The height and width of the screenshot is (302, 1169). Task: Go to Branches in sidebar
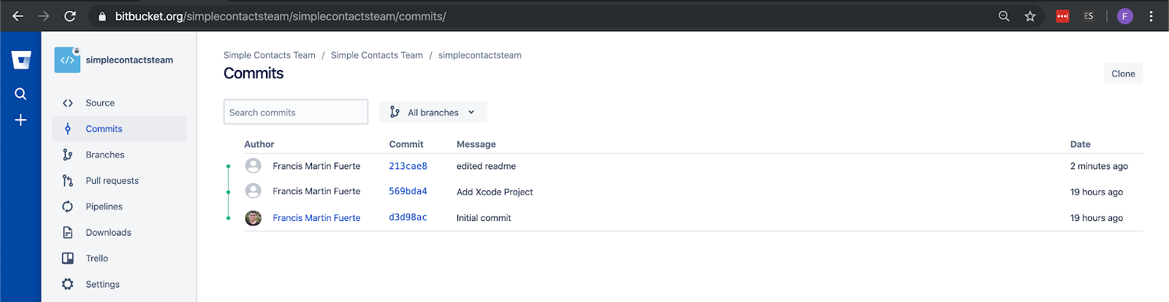tap(104, 155)
